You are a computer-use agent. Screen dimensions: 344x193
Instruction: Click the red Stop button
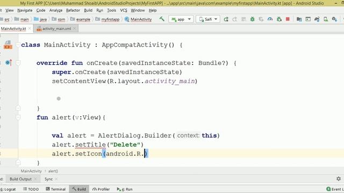click(288, 19)
